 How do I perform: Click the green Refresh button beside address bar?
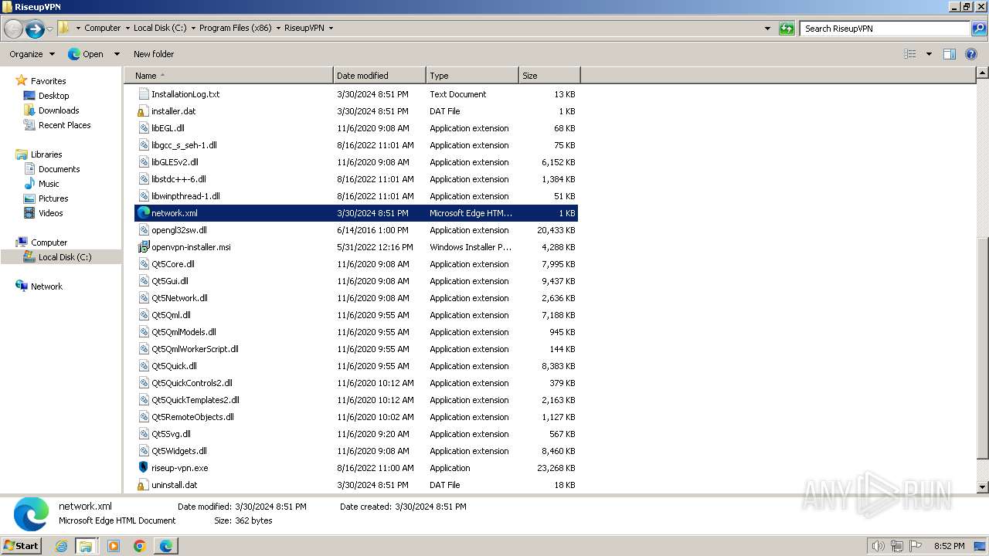787,29
